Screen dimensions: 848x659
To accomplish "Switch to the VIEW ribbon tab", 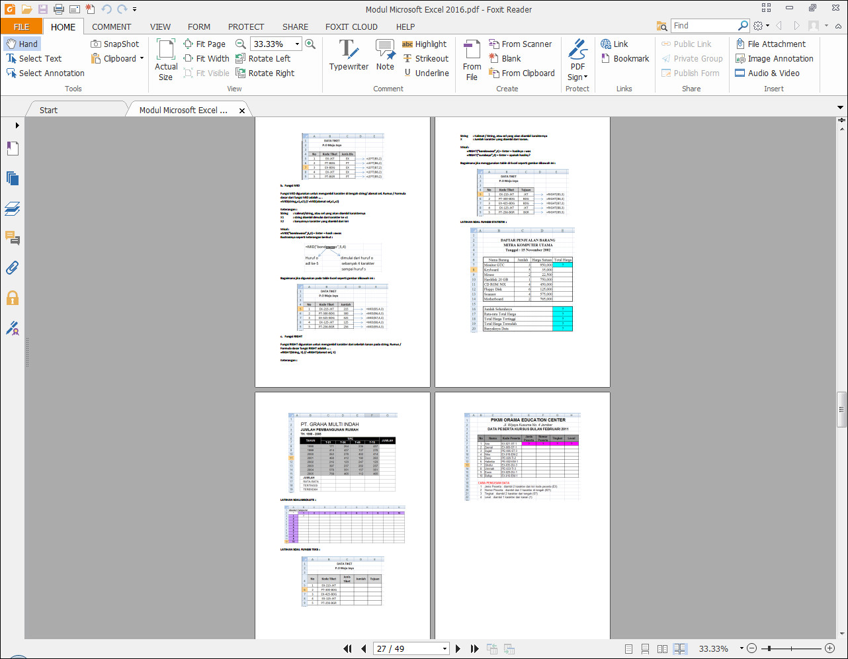I will point(160,26).
